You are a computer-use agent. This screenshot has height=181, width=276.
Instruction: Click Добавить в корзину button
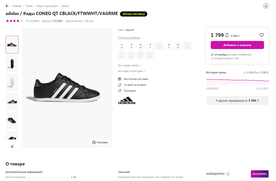[237, 45]
